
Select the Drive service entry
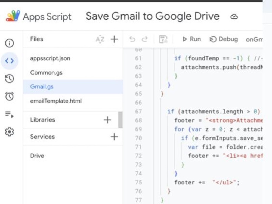(73, 156)
